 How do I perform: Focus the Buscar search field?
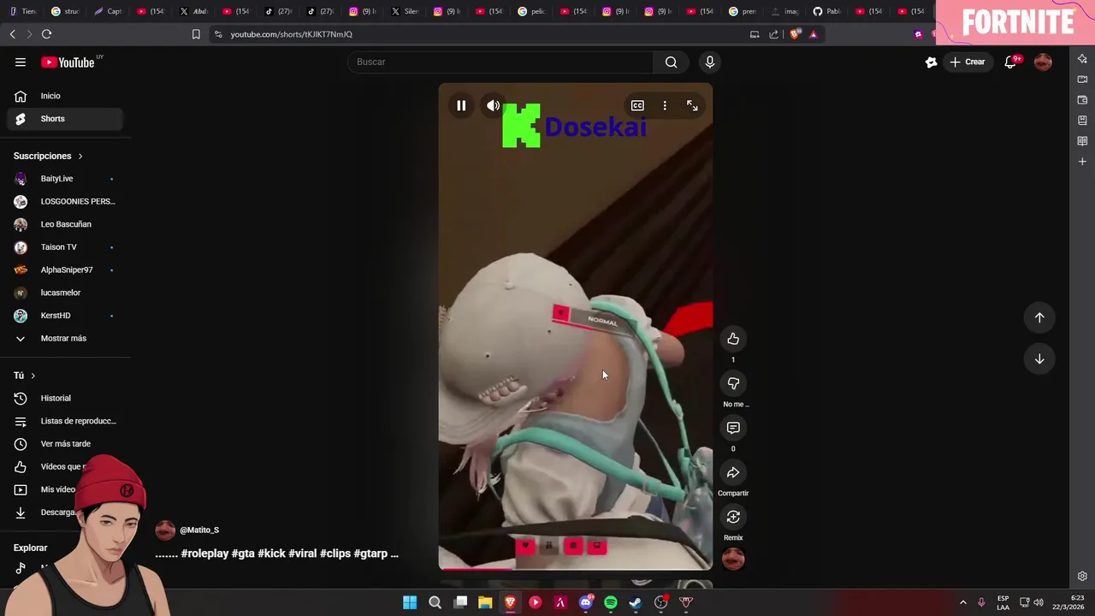click(500, 62)
